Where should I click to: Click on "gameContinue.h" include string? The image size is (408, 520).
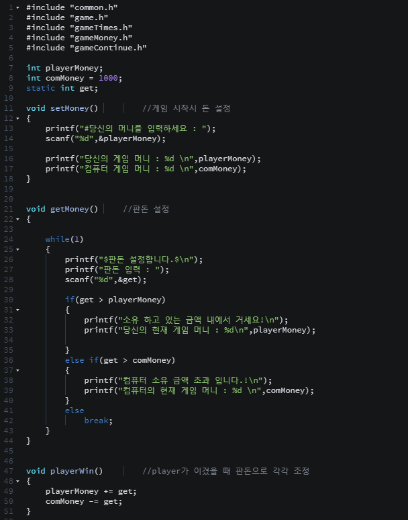[x=108, y=48]
